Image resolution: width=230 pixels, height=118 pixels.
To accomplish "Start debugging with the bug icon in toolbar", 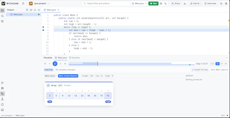I will (x=161, y=3).
